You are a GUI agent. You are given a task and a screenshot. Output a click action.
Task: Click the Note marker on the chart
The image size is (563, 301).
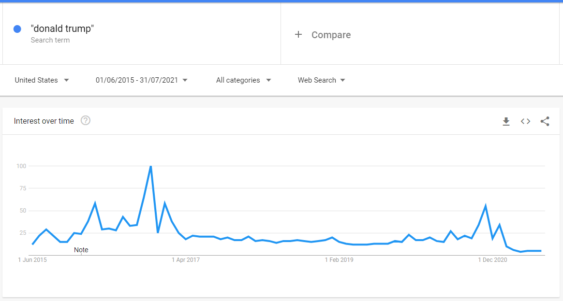(x=81, y=250)
